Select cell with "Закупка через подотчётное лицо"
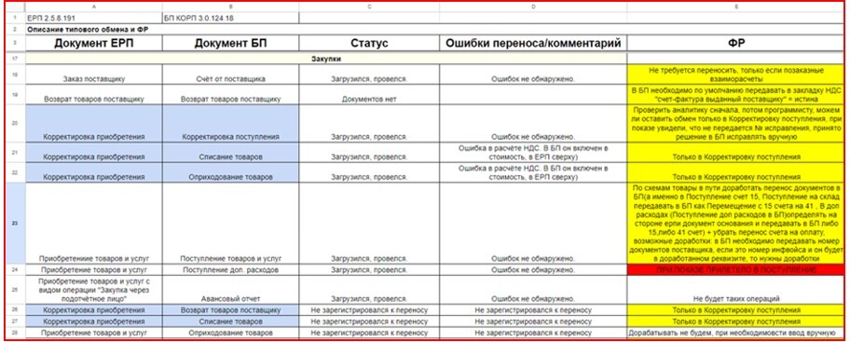 pos(94,290)
